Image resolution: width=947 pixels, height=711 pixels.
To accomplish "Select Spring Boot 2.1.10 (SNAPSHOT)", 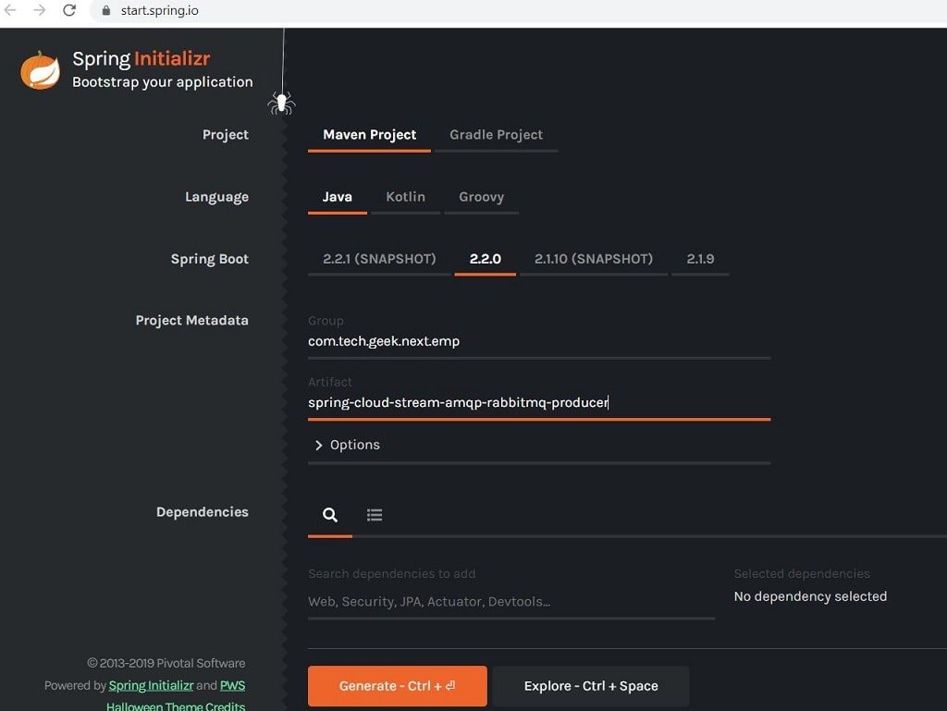I will 594,259.
